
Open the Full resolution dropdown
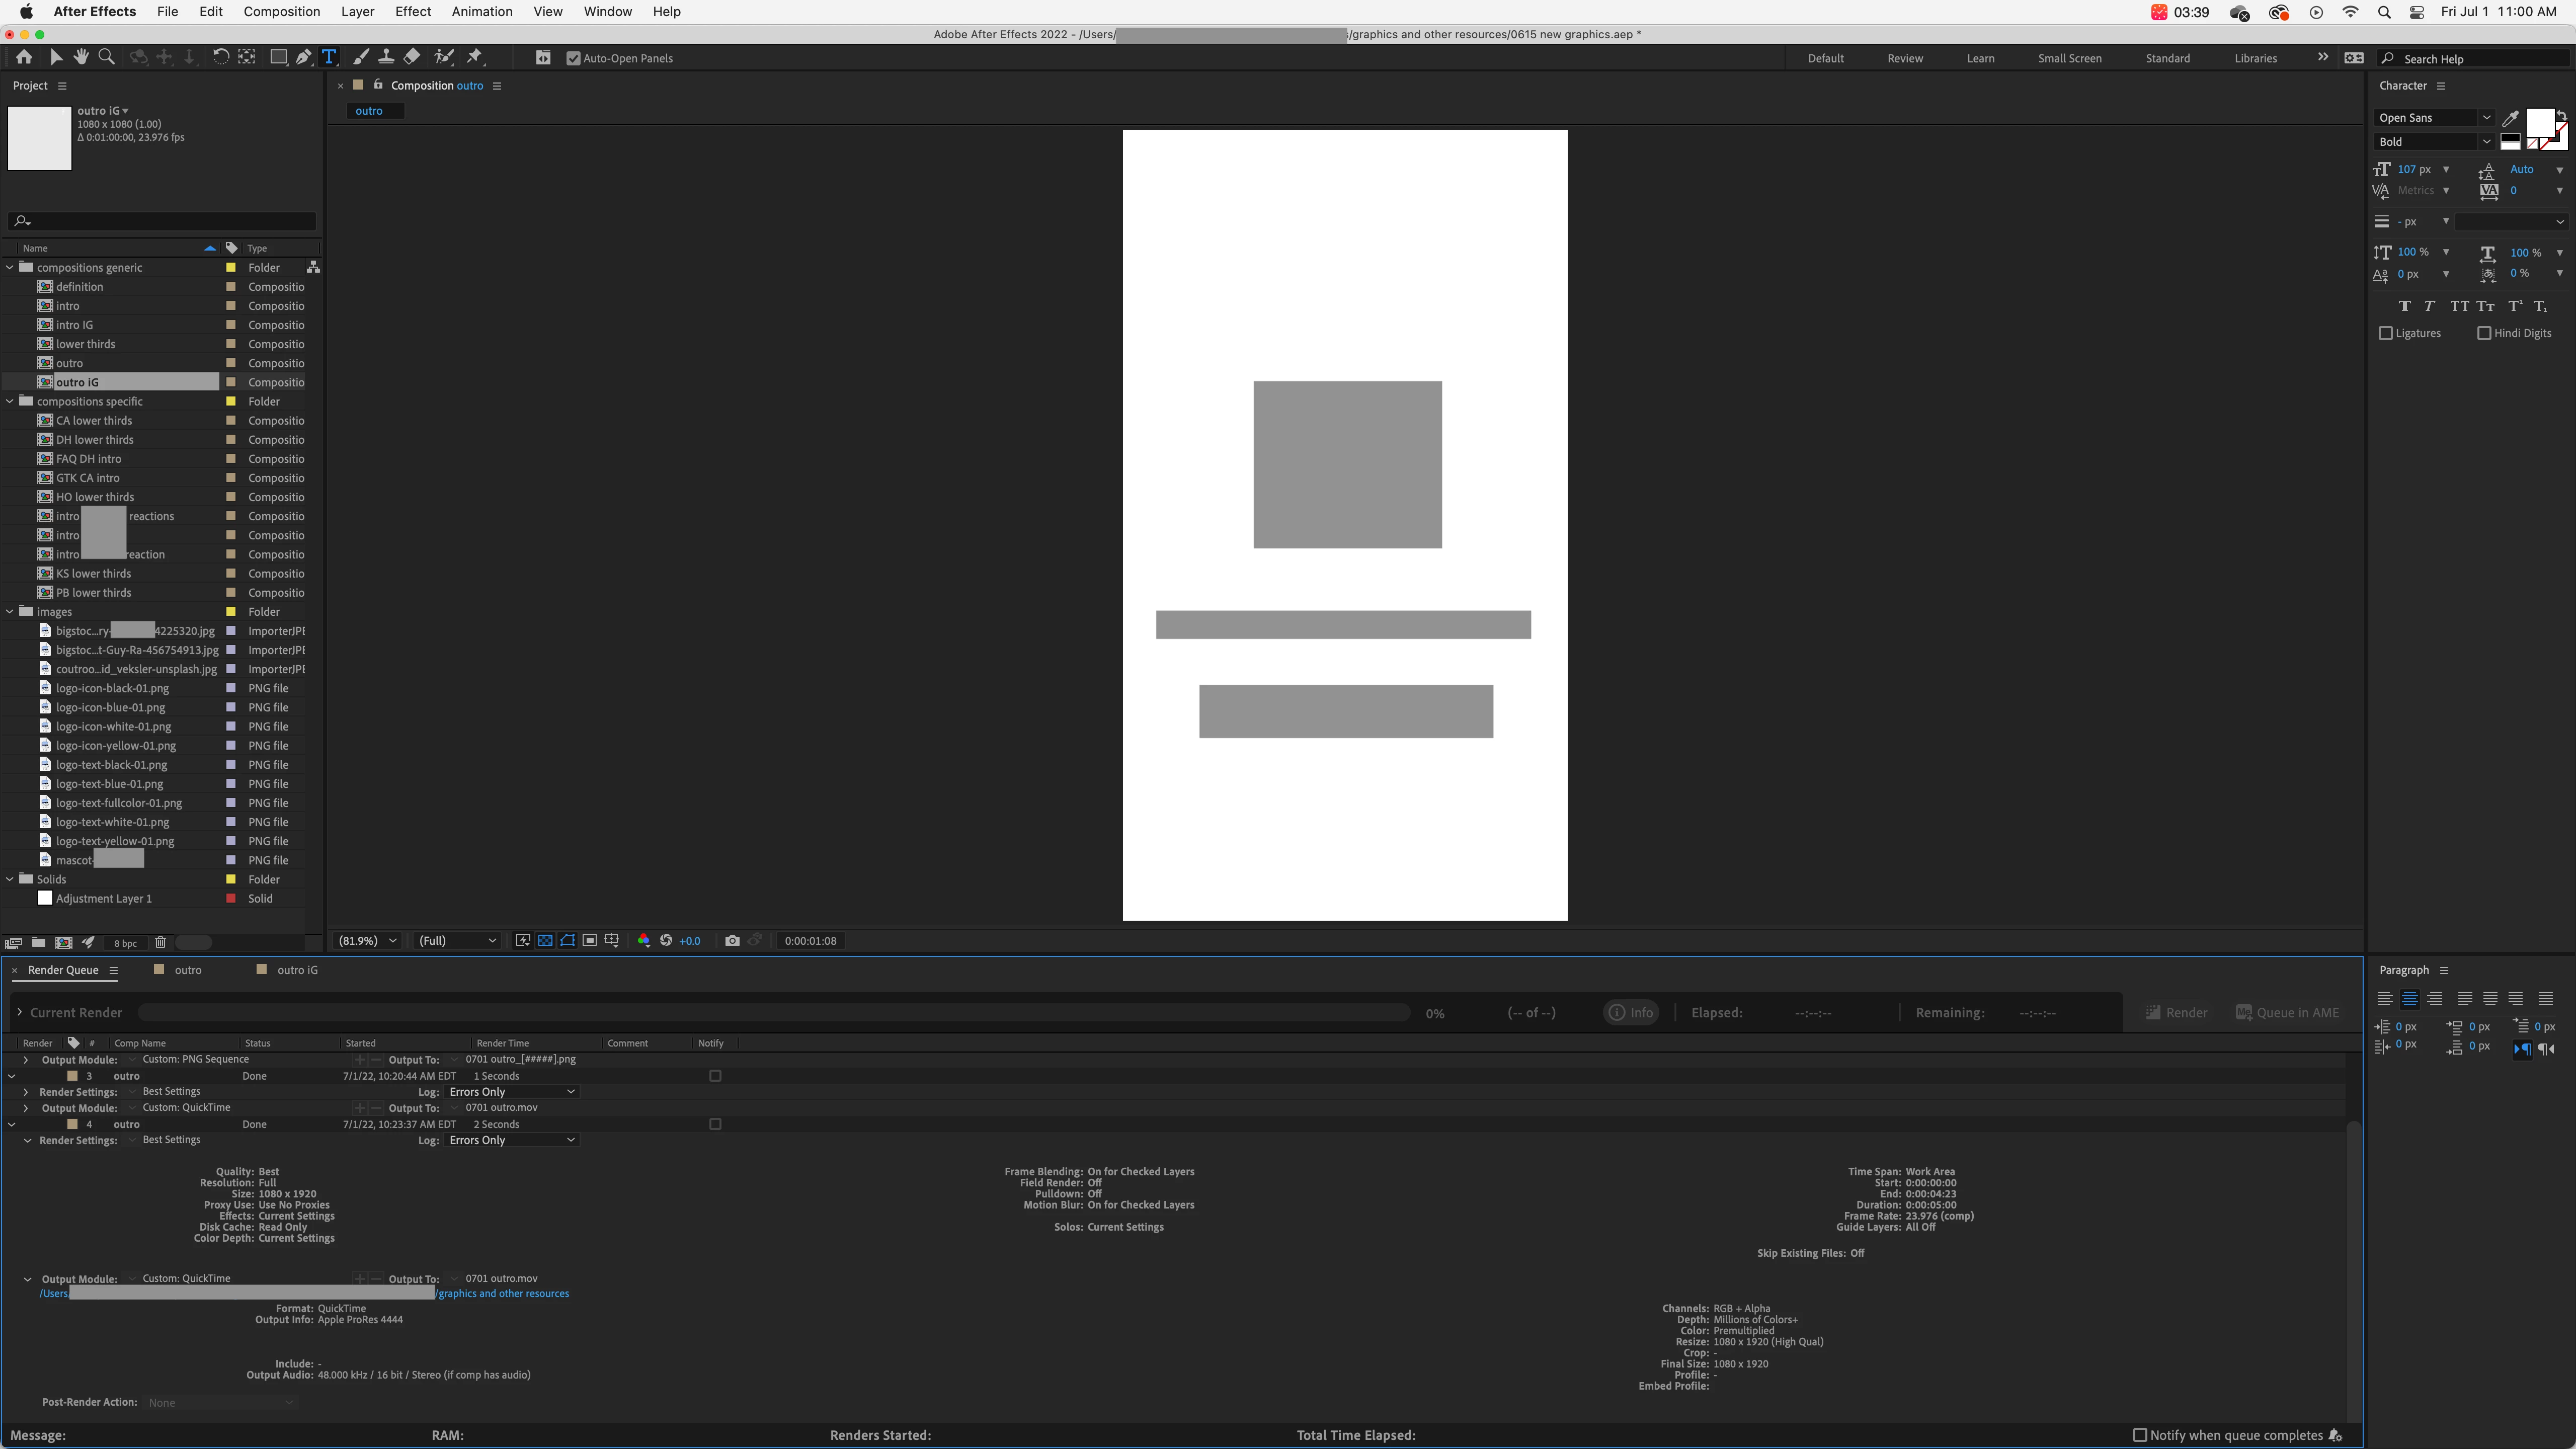coord(457,941)
